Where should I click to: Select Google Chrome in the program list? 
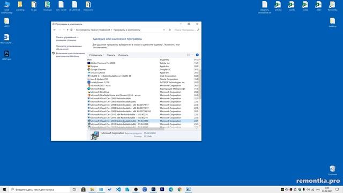coord(143,69)
